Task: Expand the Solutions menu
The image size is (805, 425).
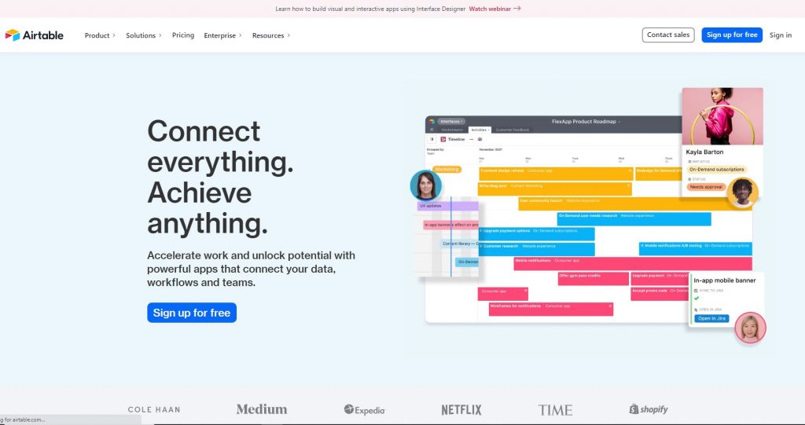Action: [x=144, y=35]
